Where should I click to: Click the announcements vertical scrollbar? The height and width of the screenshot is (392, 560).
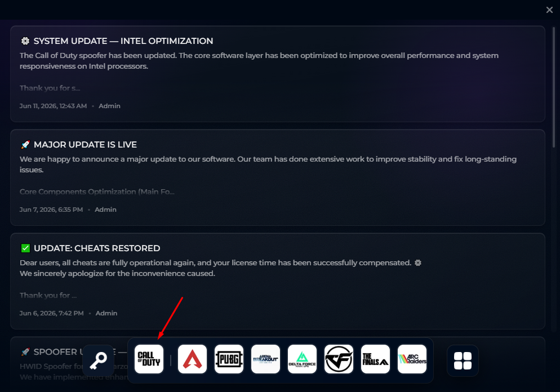pyautogui.click(x=554, y=87)
